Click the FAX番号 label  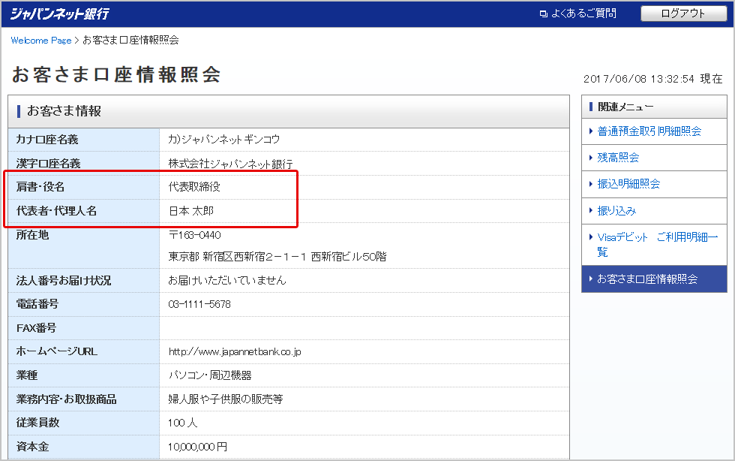tap(36, 328)
